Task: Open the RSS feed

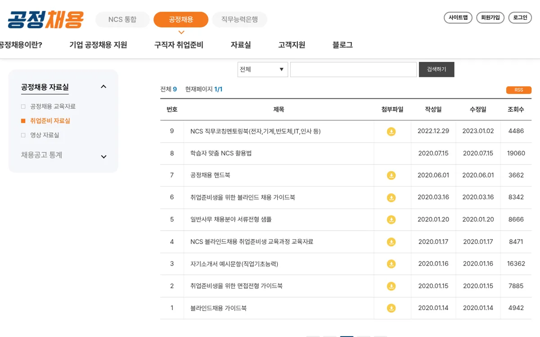Action: tap(519, 90)
